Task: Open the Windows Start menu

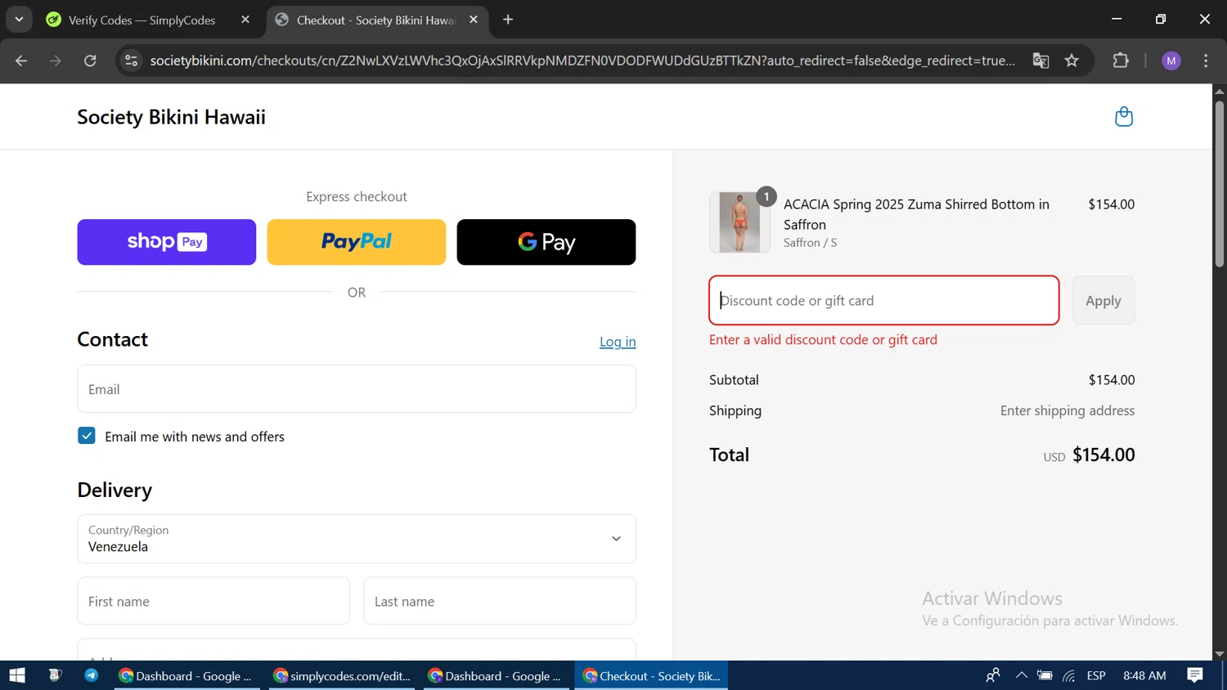Action: pyautogui.click(x=17, y=675)
